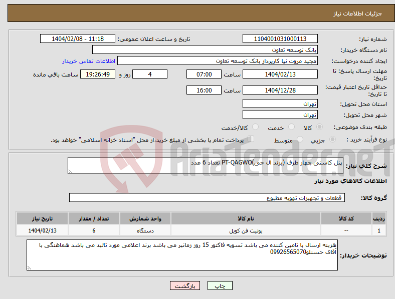Select the کالا/خدمت radio button
Viewport: 395px width, 299px height.
click(255, 127)
